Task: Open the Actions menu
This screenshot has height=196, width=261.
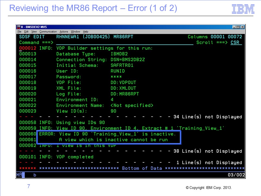Action: coord(64,32)
